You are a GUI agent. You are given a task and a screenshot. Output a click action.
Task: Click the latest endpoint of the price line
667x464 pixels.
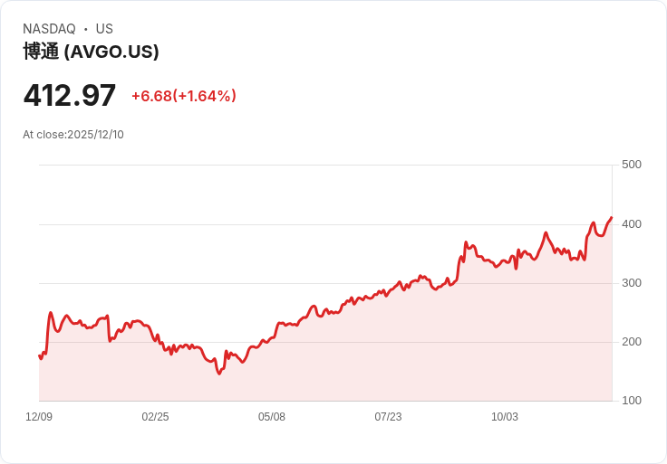(x=612, y=217)
